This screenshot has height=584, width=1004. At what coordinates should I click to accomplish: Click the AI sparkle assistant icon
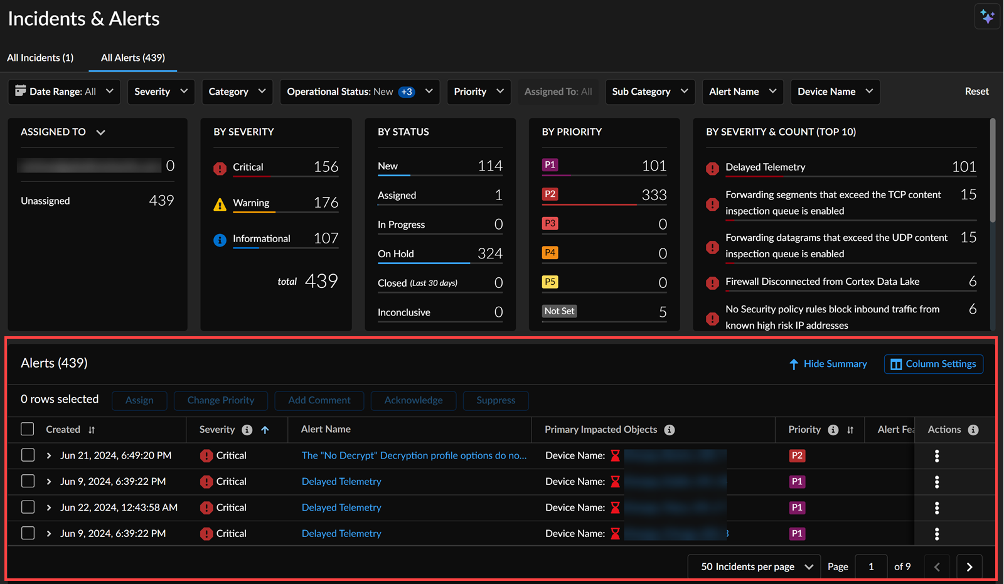point(987,17)
